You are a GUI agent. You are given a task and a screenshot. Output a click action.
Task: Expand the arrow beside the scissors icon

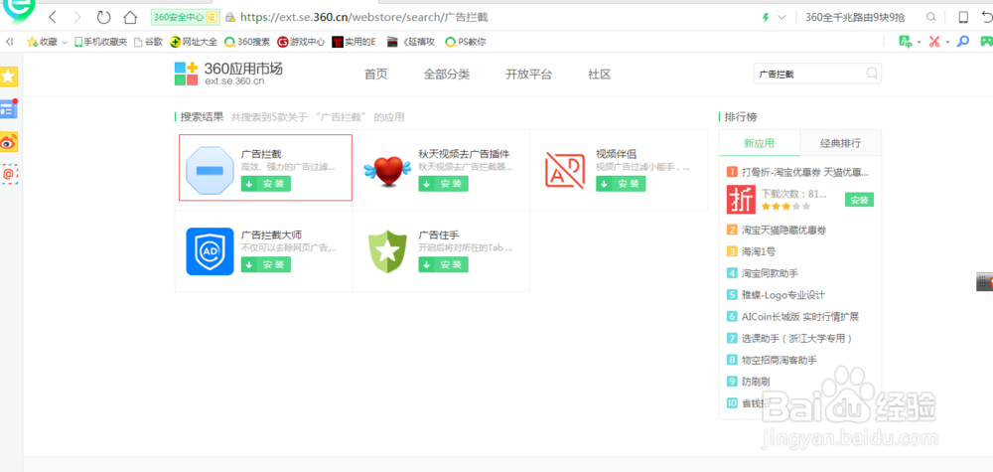[x=948, y=42]
